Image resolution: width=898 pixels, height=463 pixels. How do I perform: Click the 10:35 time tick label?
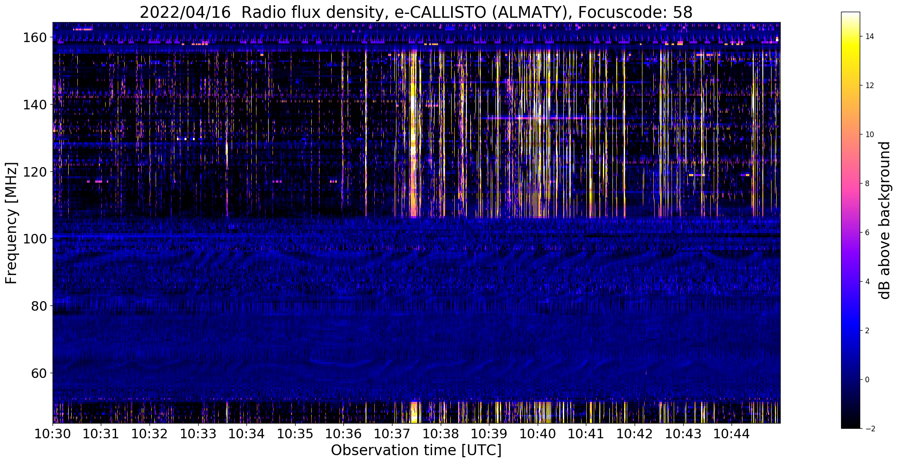coord(295,433)
